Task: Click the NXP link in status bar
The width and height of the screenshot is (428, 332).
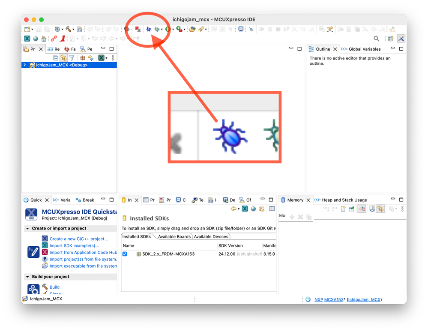Action: pyautogui.click(x=319, y=300)
